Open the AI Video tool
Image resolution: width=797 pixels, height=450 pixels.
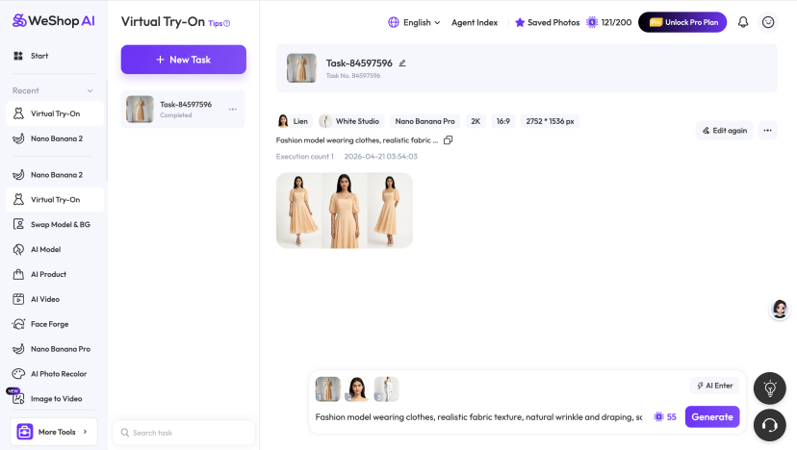[x=44, y=299]
